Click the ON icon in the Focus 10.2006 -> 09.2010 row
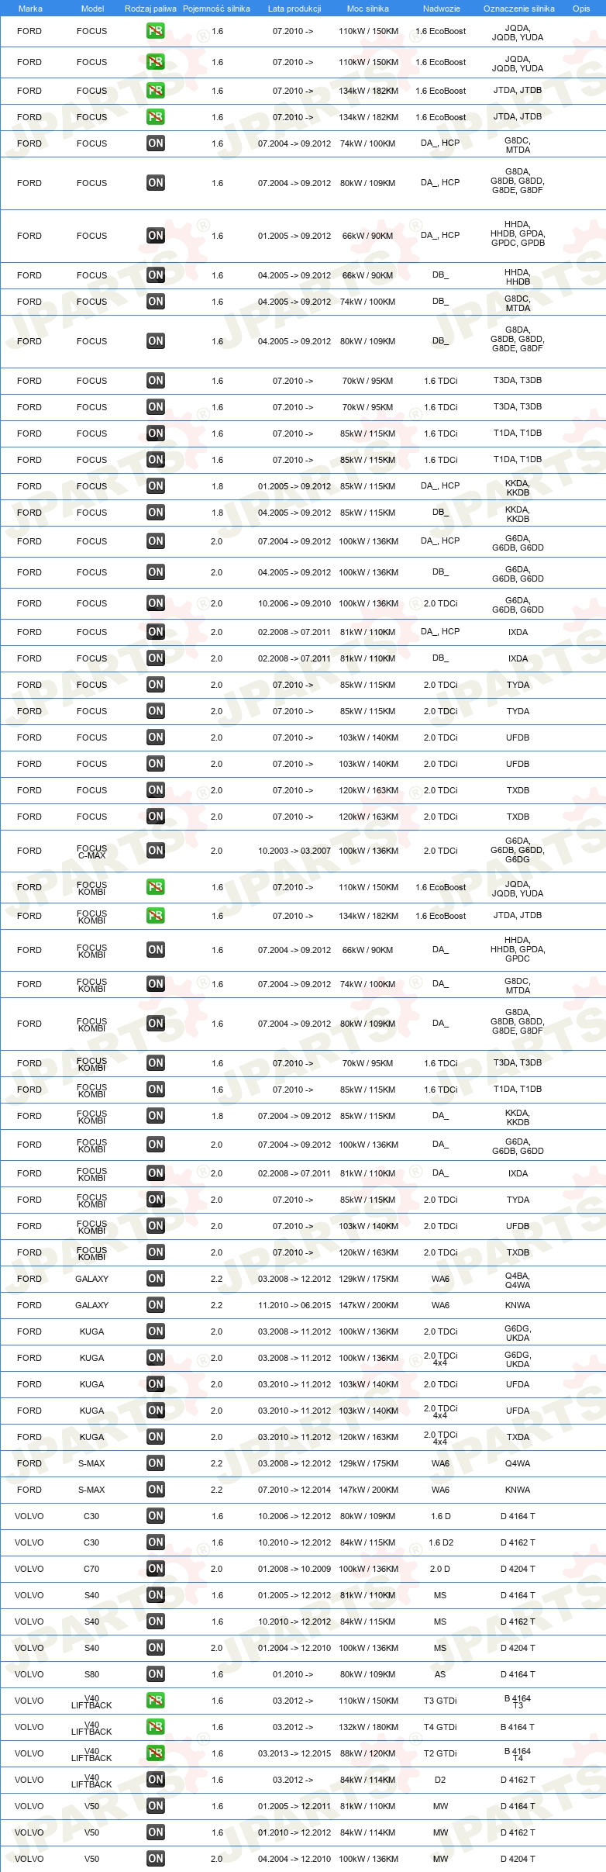The width and height of the screenshot is (606, 1872). tap(155, 603)
